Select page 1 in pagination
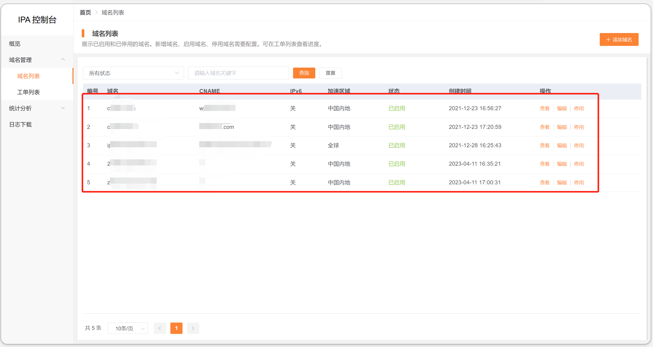 [176, 328]
